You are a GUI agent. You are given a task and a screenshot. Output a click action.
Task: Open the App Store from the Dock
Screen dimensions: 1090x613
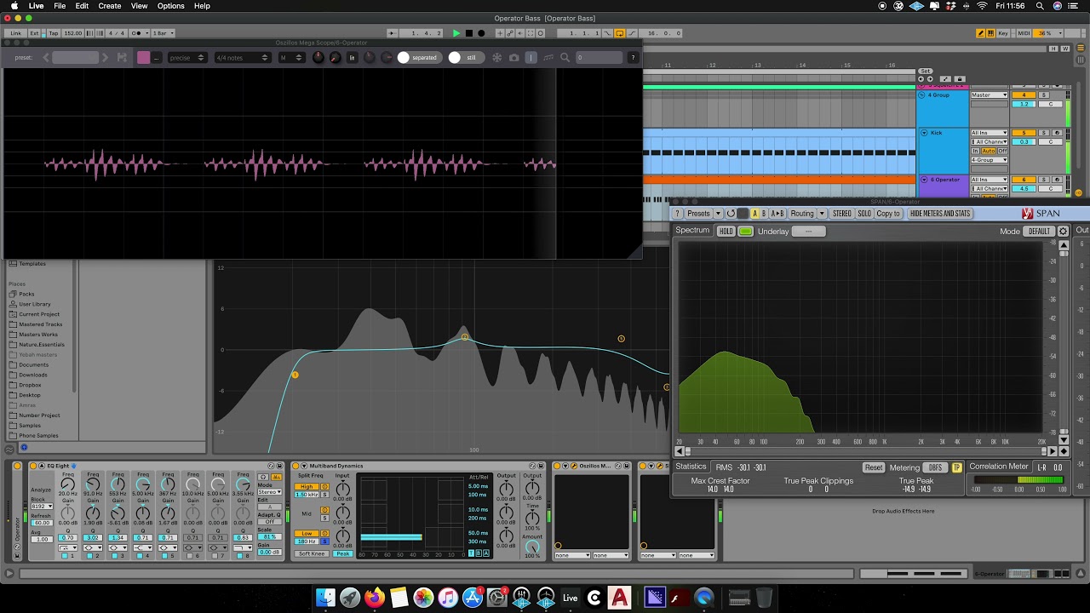click(473, 598)
